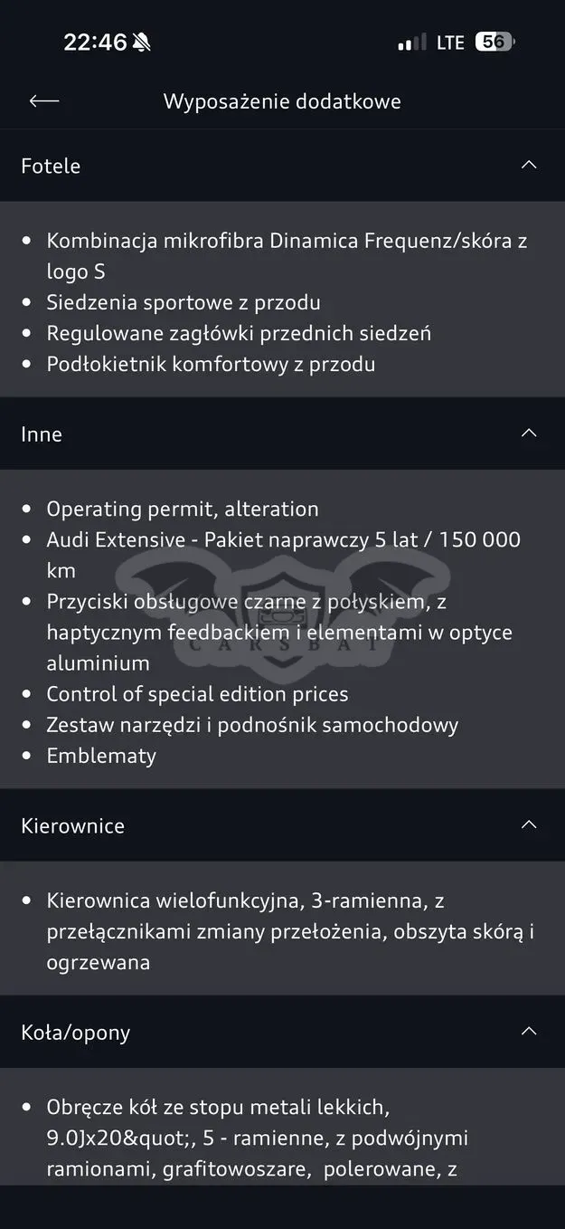The width and height of the screenshot is (565, 1229).
Task: Tap the Kierownice section header
Action: coord(282,825)
